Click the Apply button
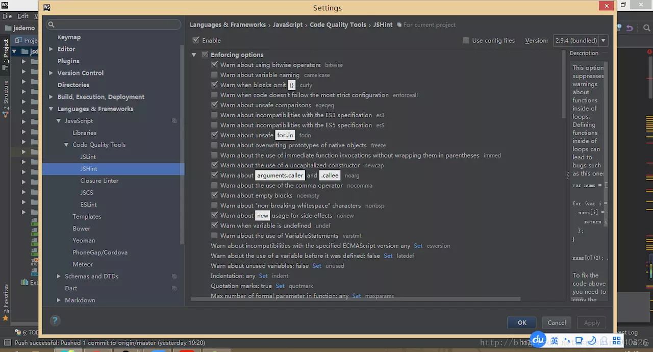 click(x=592, y=322)
